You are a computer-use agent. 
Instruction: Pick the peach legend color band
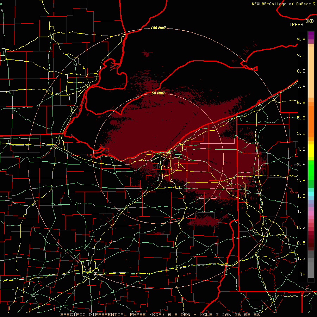(311, 73)
